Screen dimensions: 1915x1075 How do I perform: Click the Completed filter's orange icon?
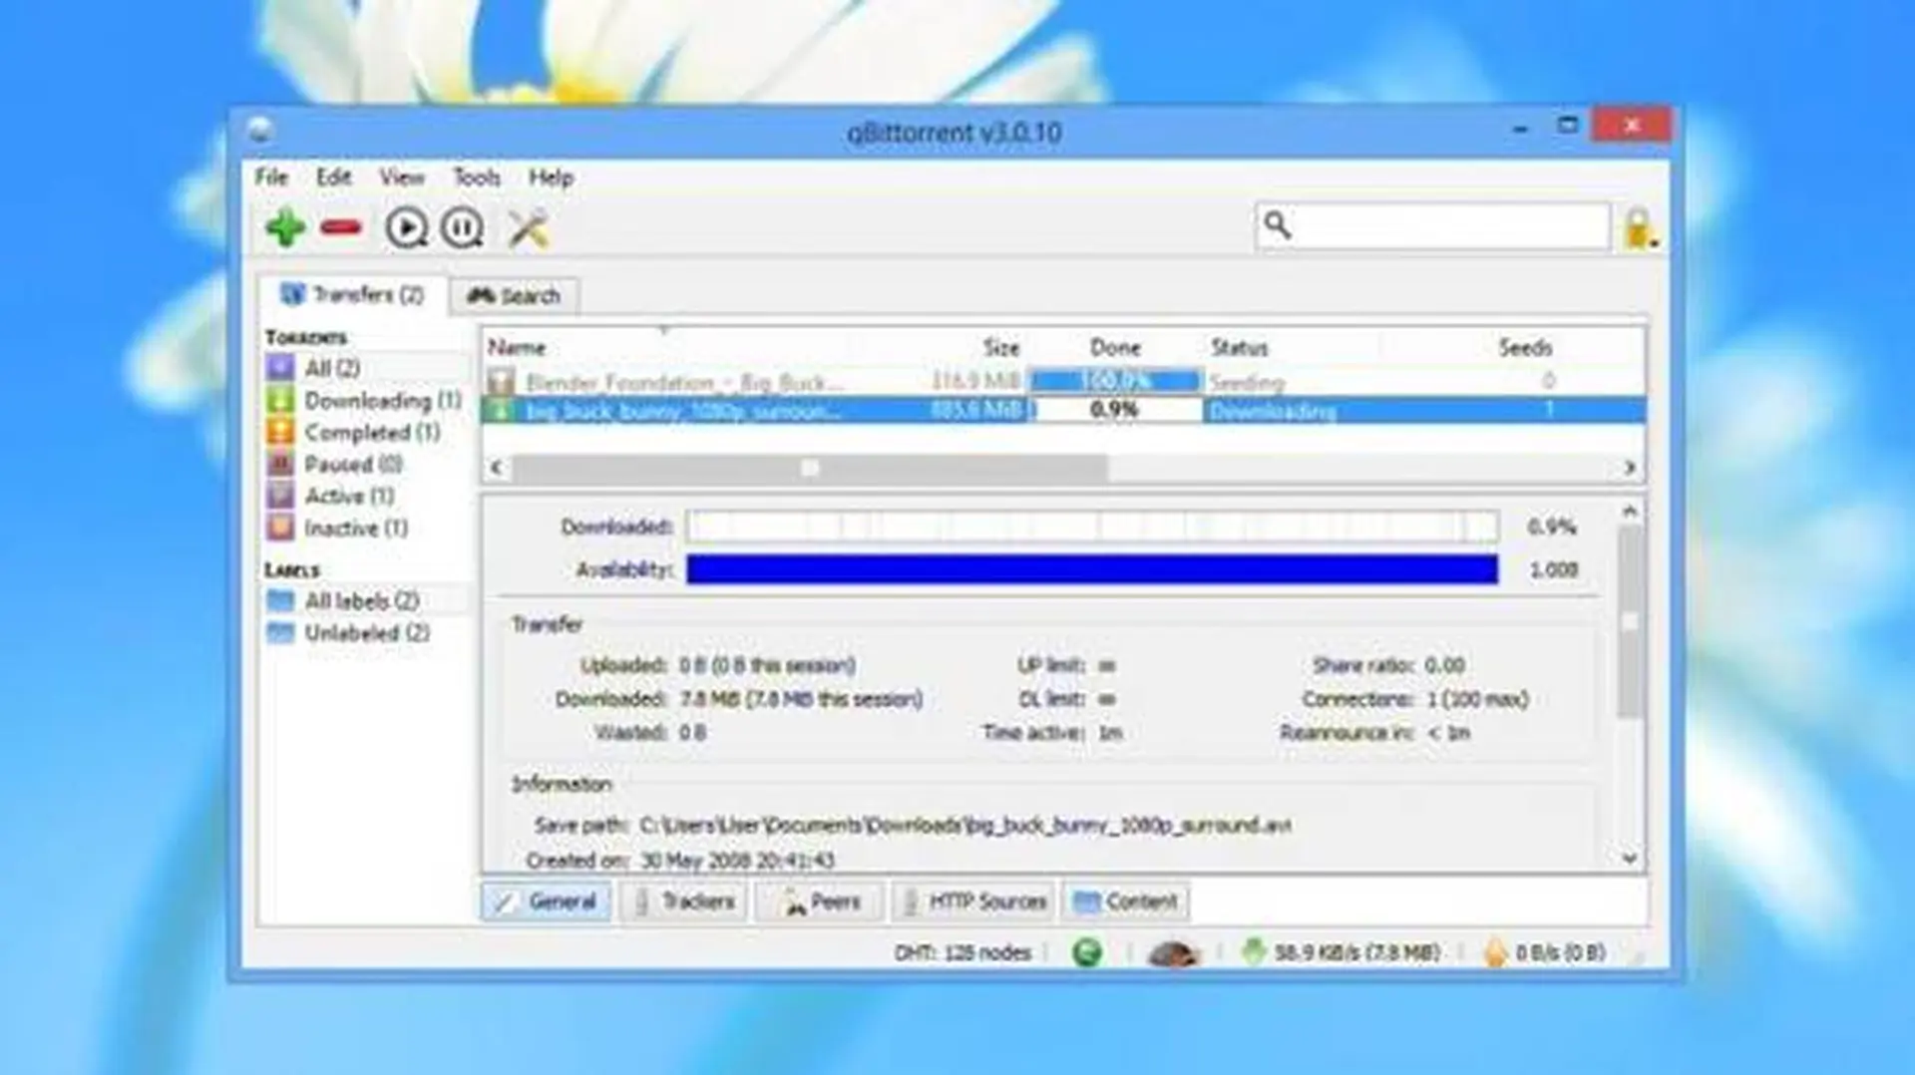[x=280, y=432]
